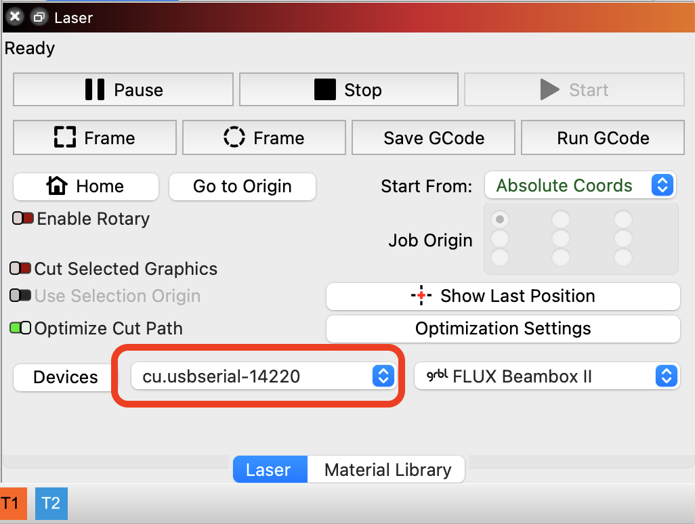Select the top-center Job Origin radio button

coord(561,219)
